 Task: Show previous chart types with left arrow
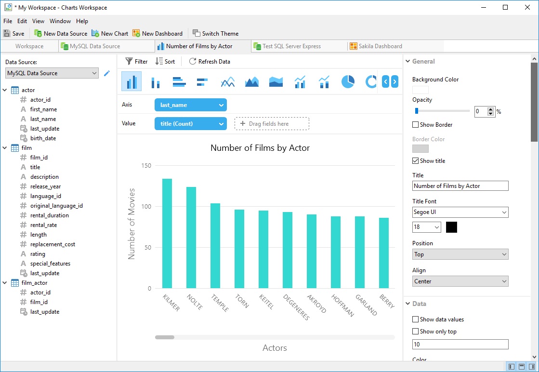tap(386, 81)
